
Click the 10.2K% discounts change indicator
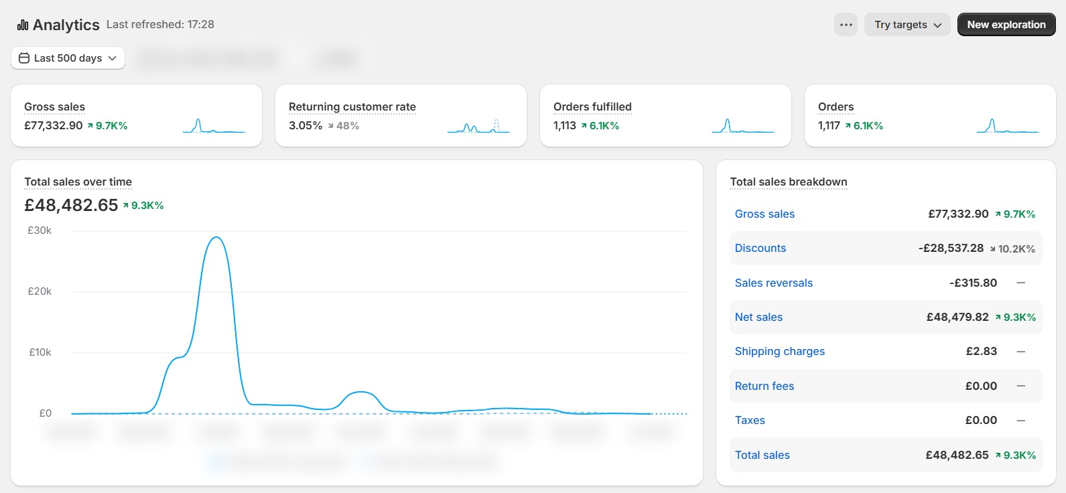click(1012, 249)
